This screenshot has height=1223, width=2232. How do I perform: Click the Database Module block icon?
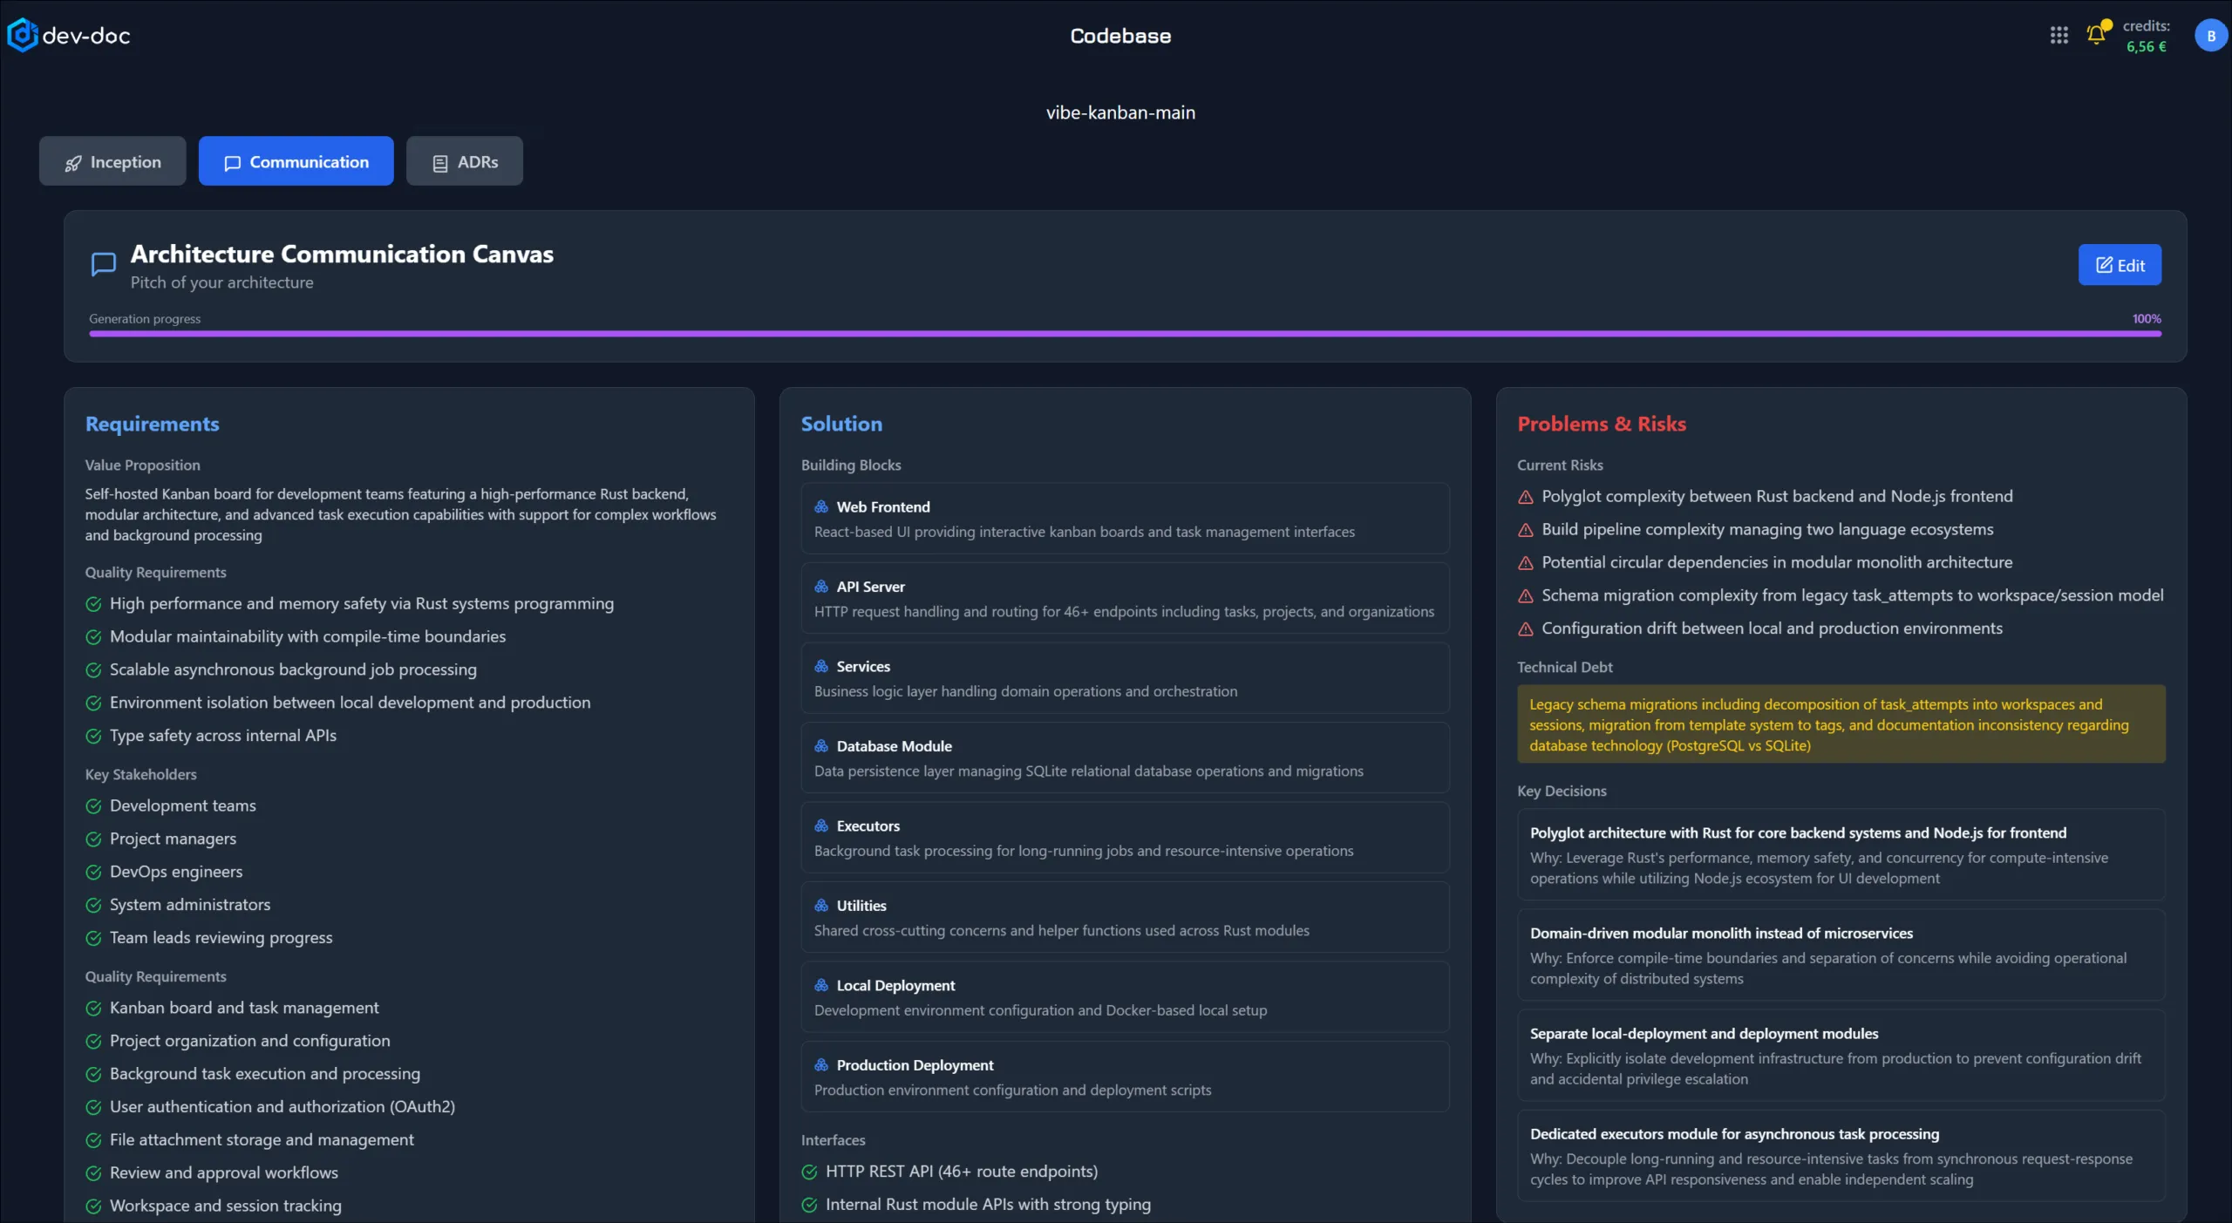[821, 746]
